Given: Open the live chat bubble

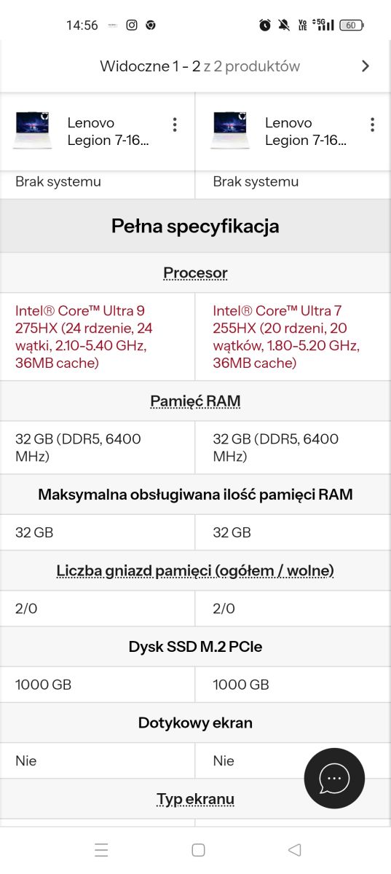Looking at the screenshot, I should 334,778.
